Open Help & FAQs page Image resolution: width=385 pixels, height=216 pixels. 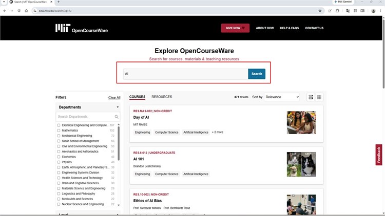[x=289, y=28]
